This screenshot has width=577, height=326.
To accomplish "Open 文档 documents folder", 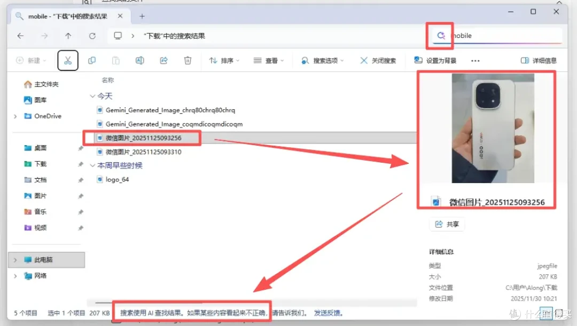I will click(x=35, y=180).
